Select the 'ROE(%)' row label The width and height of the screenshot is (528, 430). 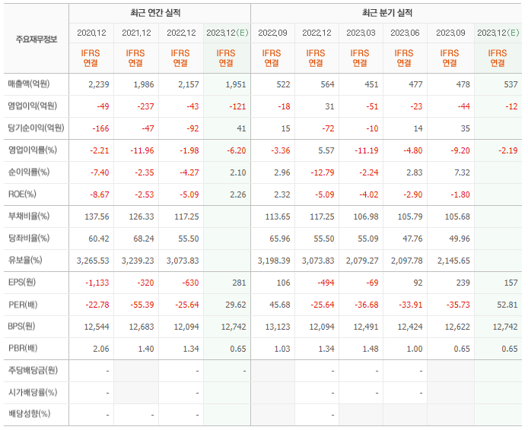22,194
